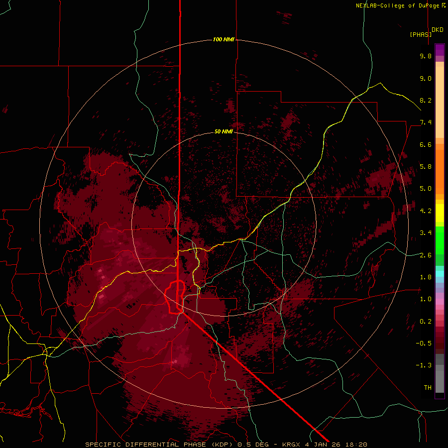Click the 50 NMI range ring label
448x448 pixels.
click(224, 131)
